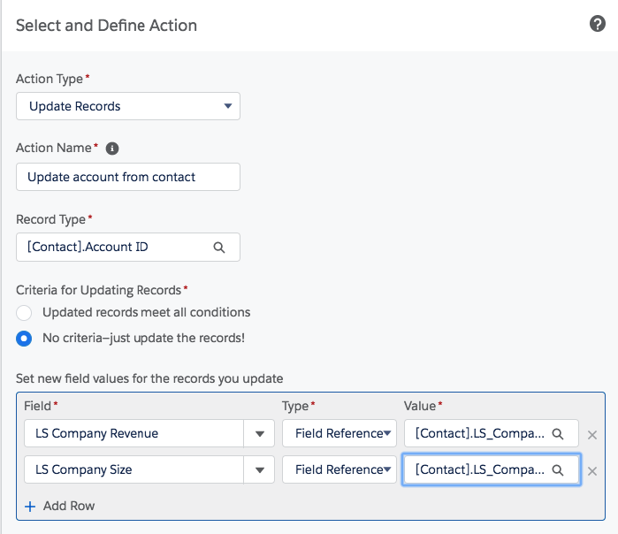Click search icon in LS Company Revenue value
618x534 pixels.
[x=557, y=434]
